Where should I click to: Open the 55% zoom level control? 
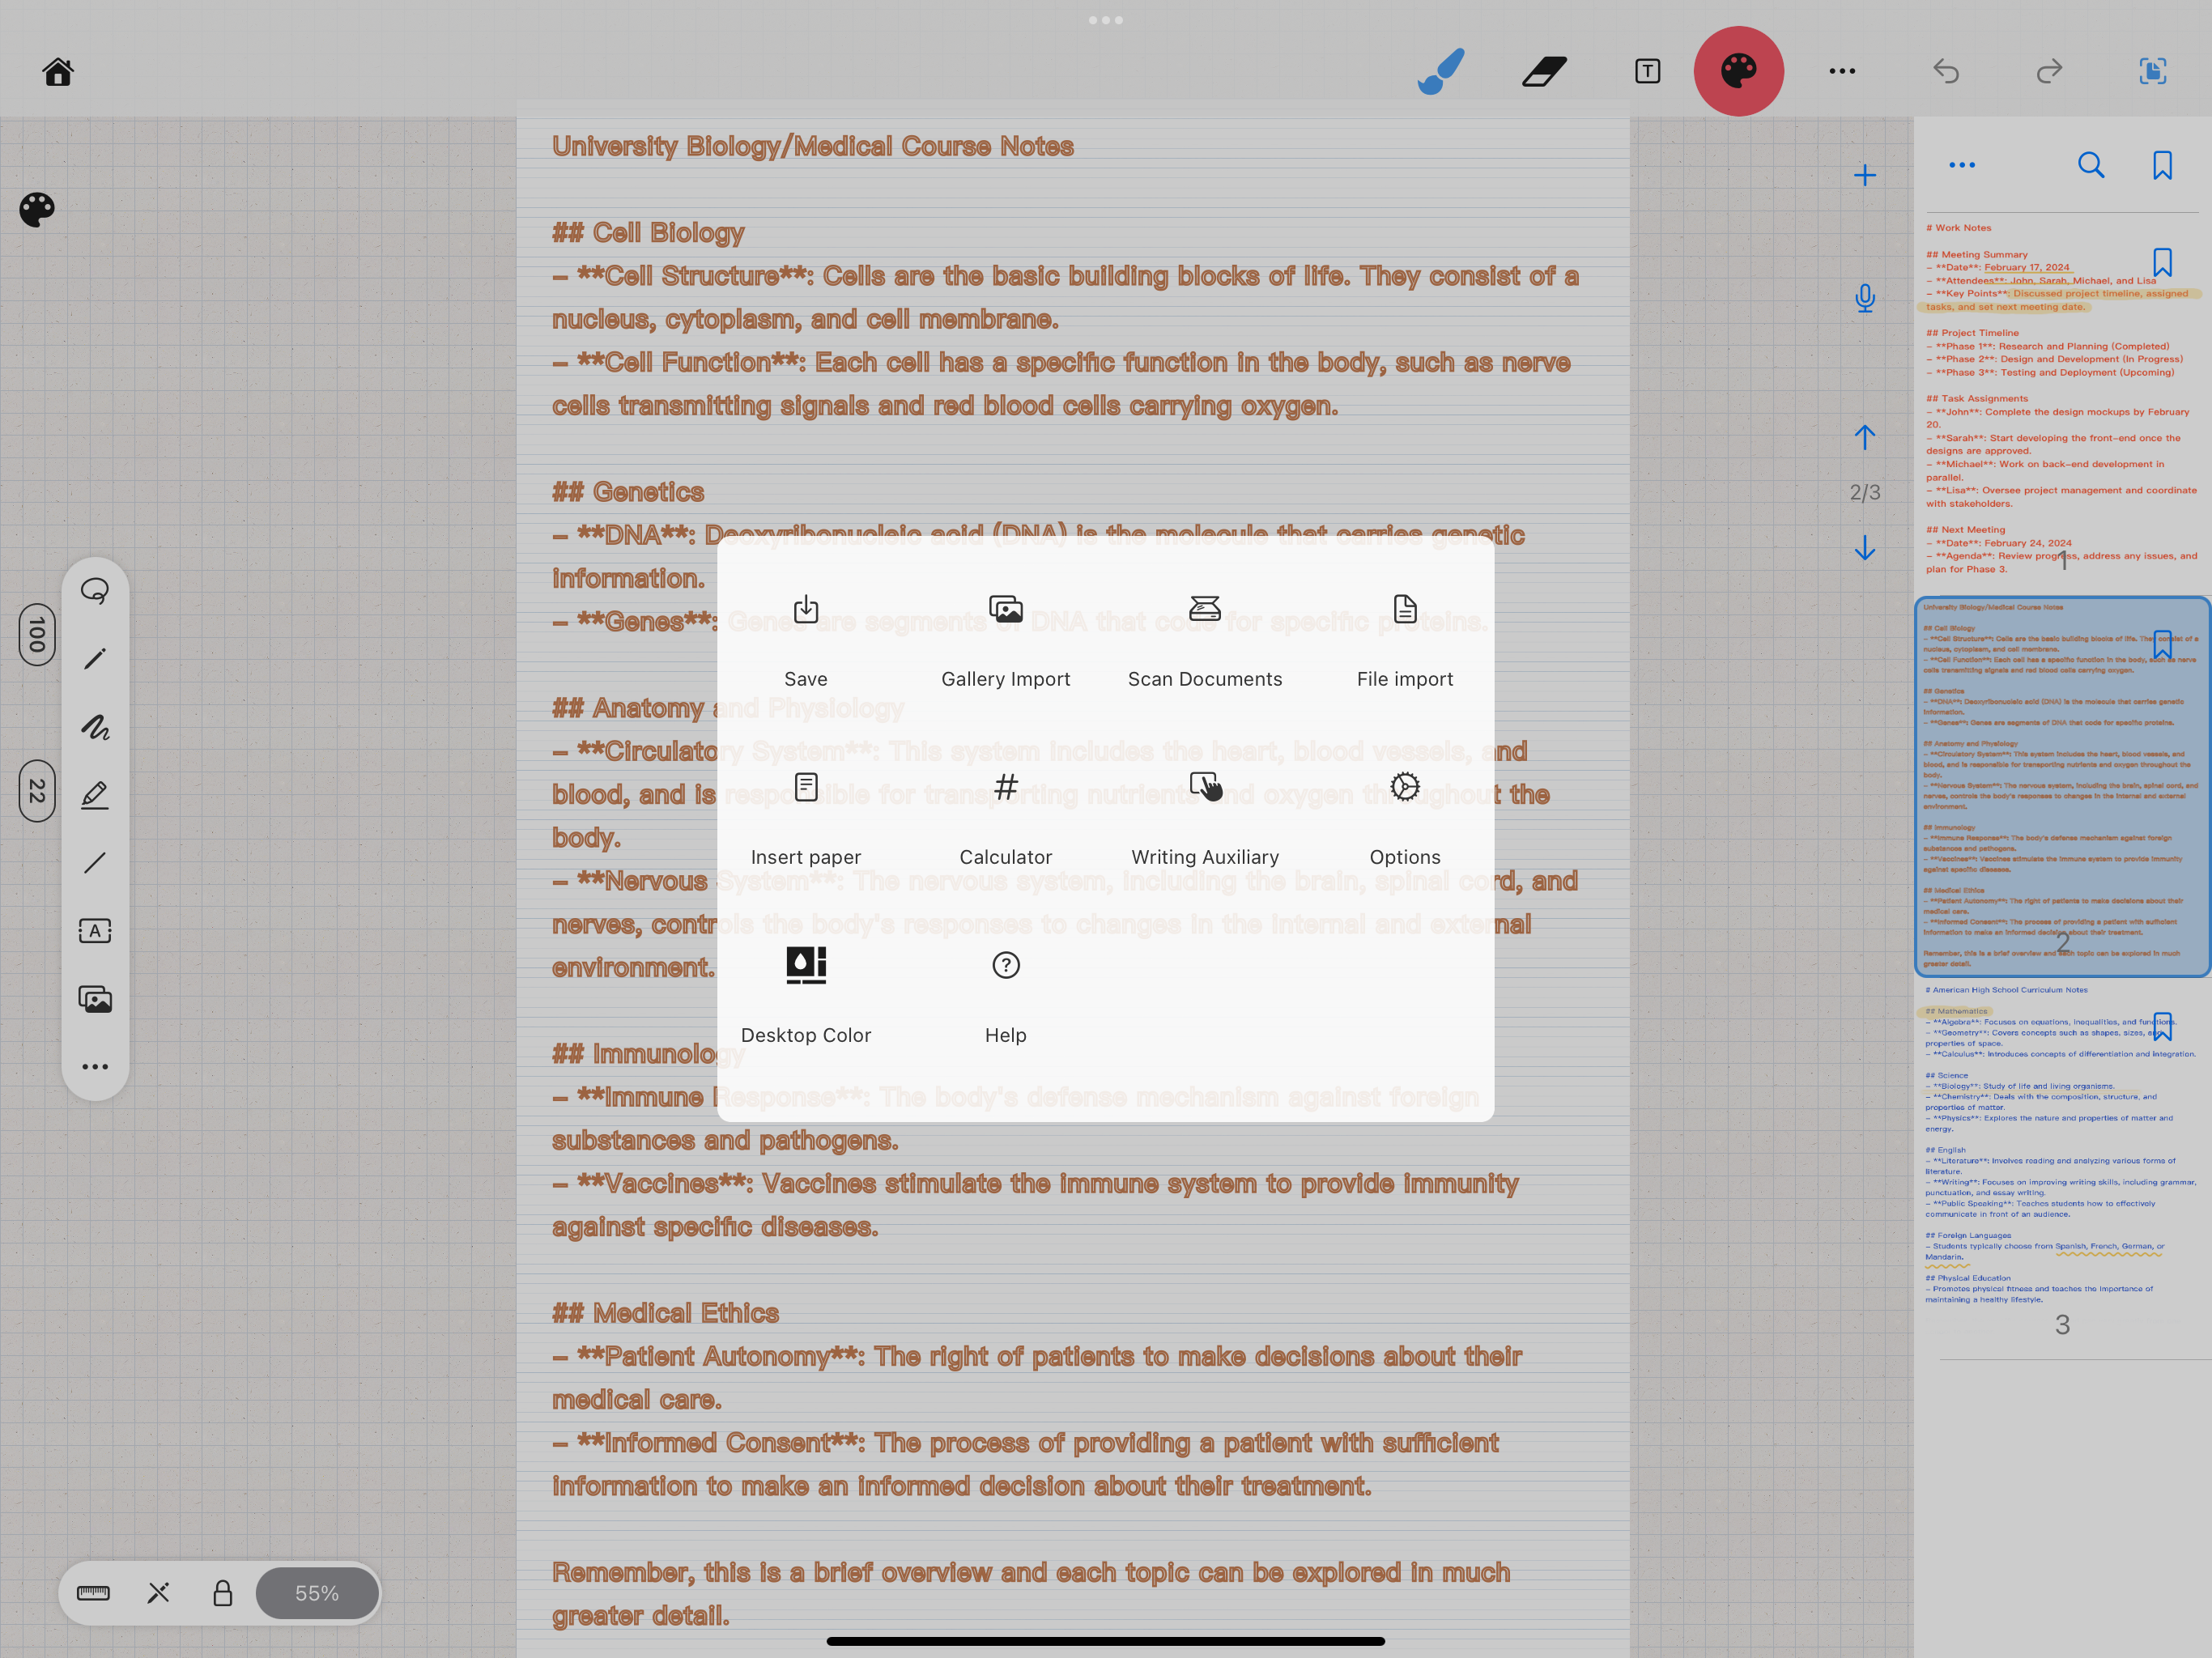coord(317,1592)
